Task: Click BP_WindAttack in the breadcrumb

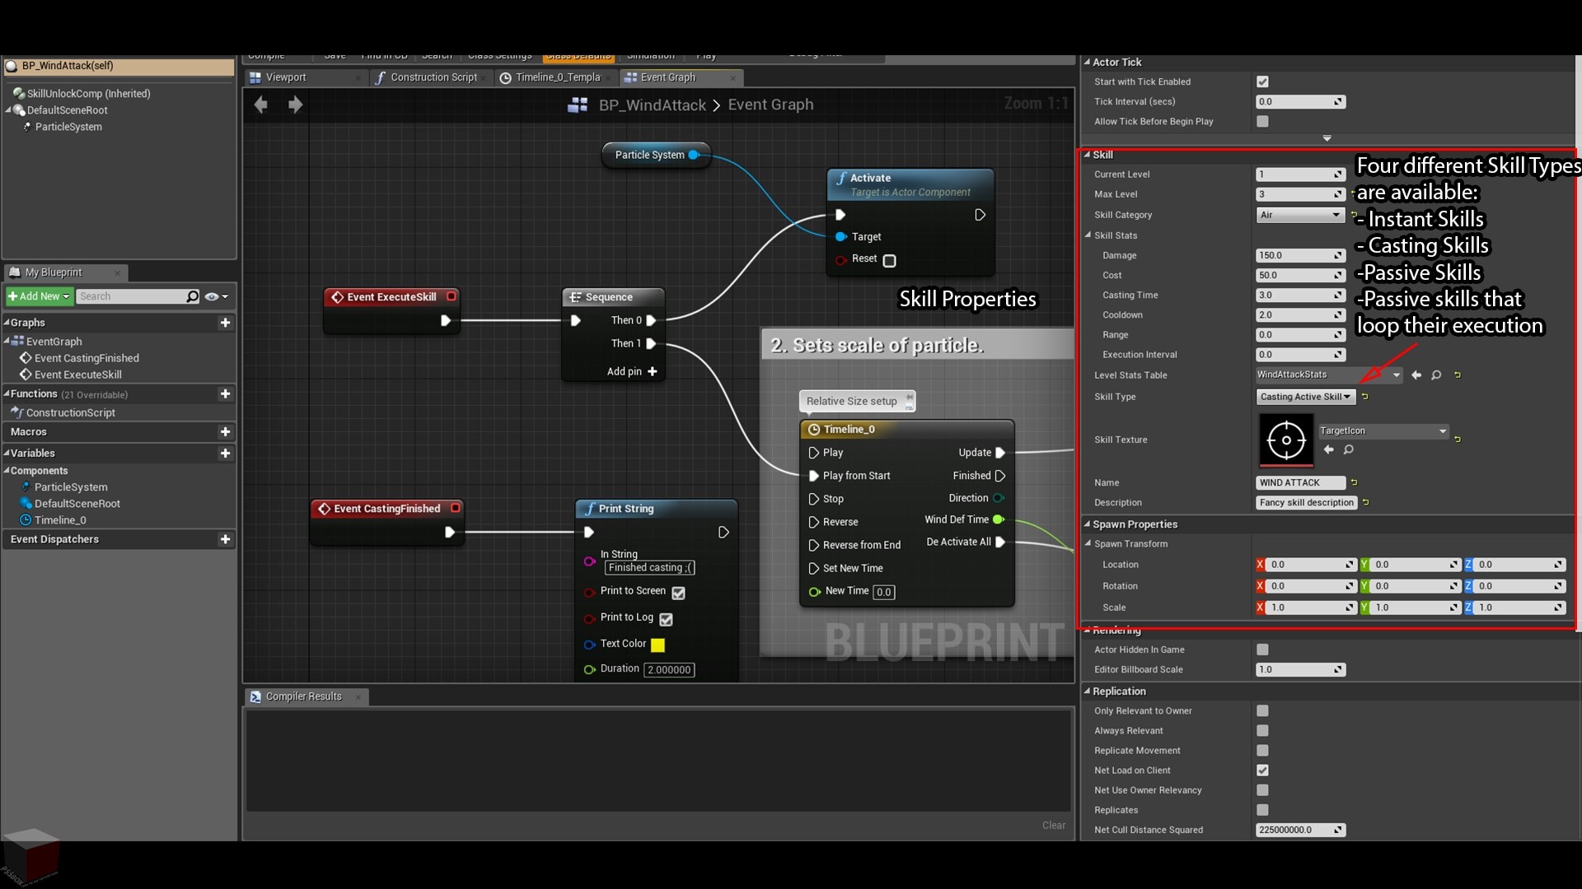Action: pos(652,105)
